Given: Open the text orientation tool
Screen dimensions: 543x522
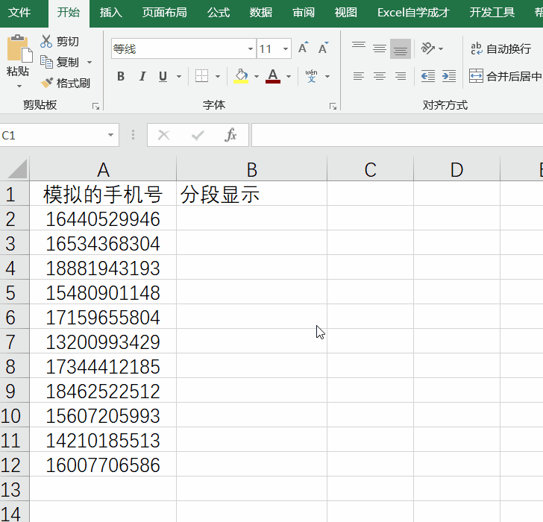Looking at the screenshot, I should click(x=428, y=48).
